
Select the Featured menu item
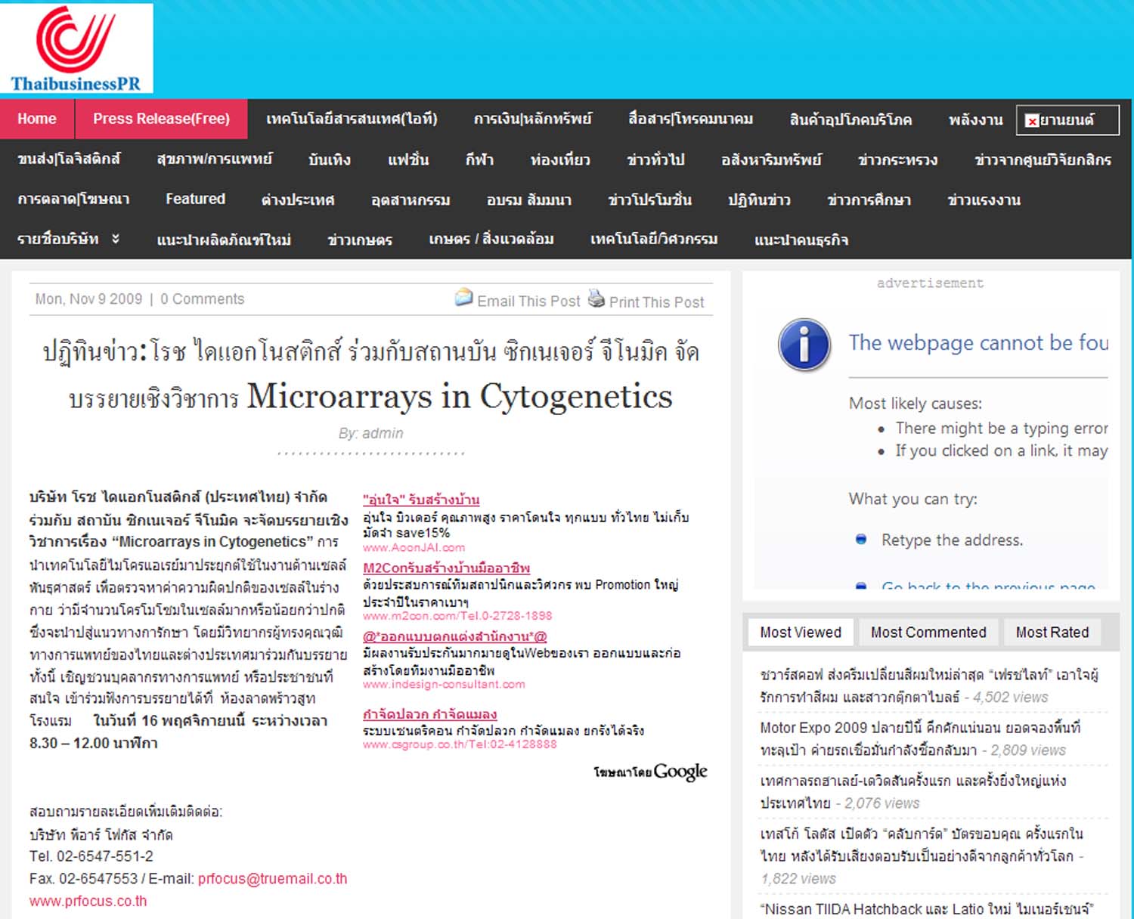coord(196,199)
